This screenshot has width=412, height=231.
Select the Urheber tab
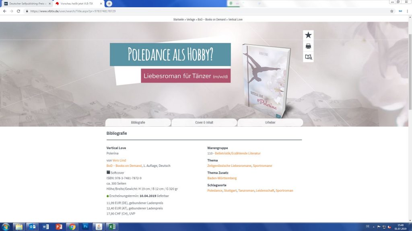coord(270,123)
